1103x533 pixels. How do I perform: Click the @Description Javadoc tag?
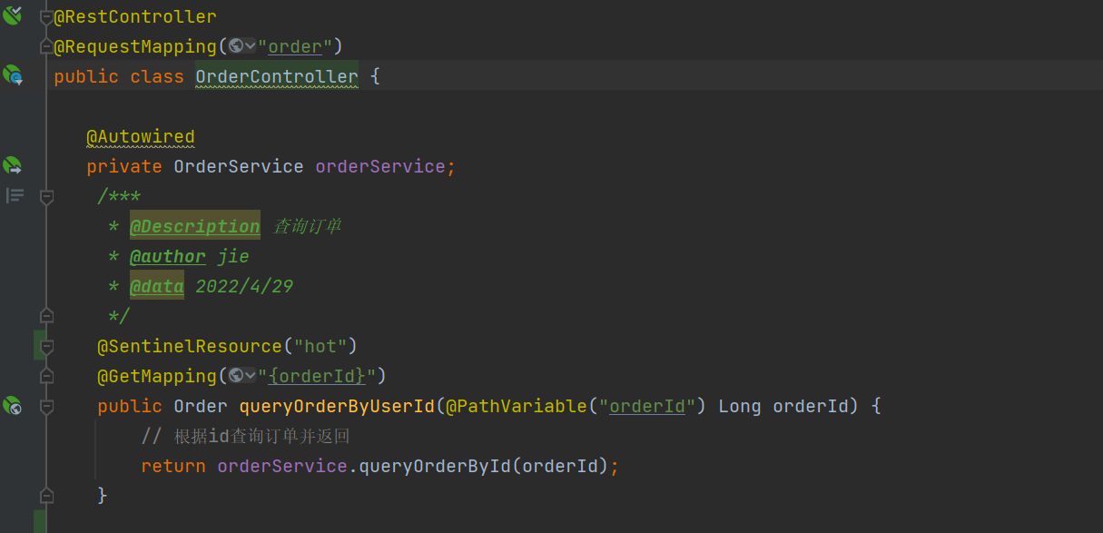[x=195, y=226]
